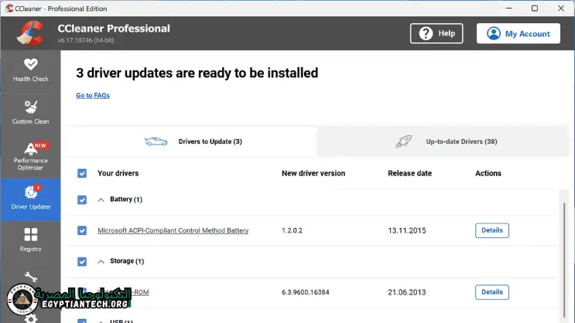This screenshot has width=575, height=323.
Task: Open Custom Clean from sidebar
Action: [31, 112]
